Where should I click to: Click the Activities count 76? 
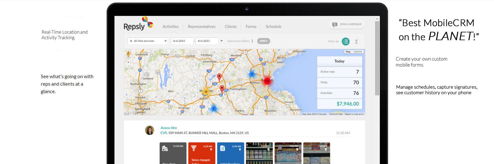coord(356,93)
